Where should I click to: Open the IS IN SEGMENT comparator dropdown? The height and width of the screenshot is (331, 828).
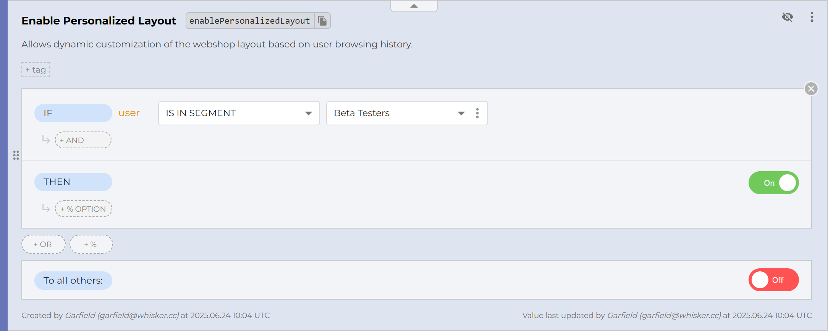point(239,113)
